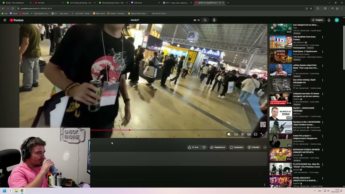Image resolution: width=345 pixels, height=194 pixels.
Task: Cast video to a TV device
Action: pos(256,134)
